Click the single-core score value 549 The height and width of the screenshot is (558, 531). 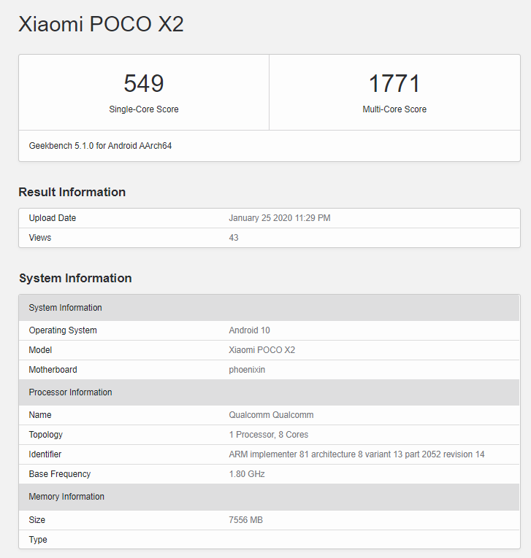tap(144, 83)
